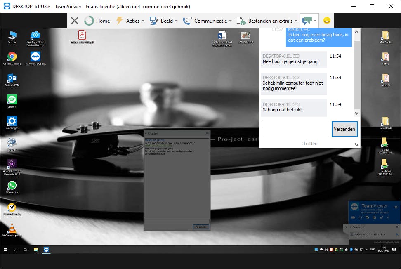Open the IMG JPG image file icon
The width and height of the screenshot is (401, 269).
point(245,37)
